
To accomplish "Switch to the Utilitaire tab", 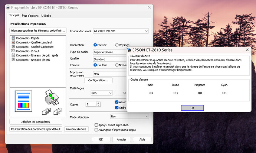I will tap(46, 16).
